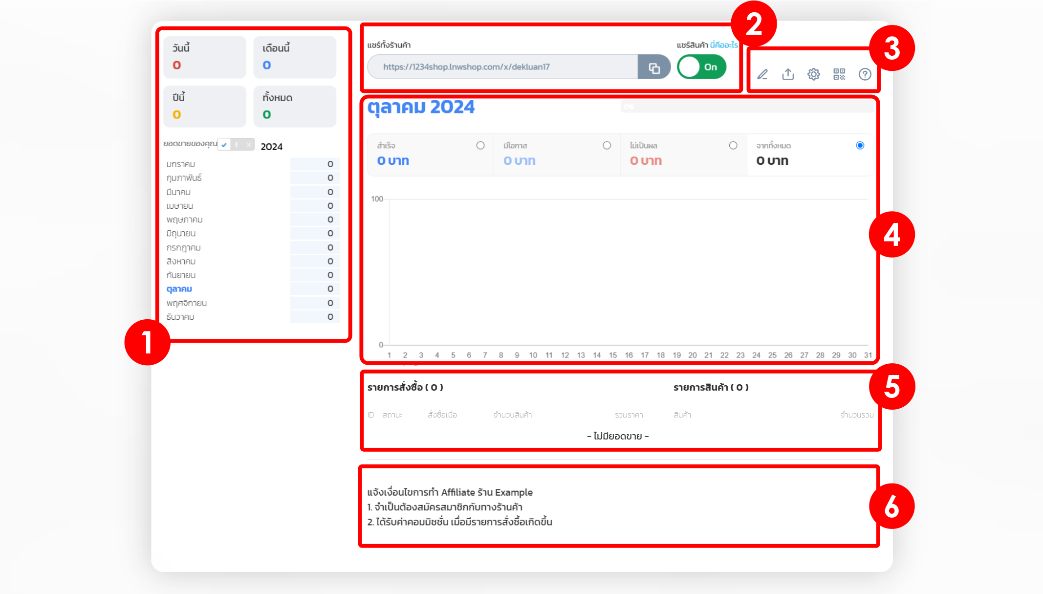
Task: Open settings via gear icon
Action: pyautogui.click(x=814, y=74)
